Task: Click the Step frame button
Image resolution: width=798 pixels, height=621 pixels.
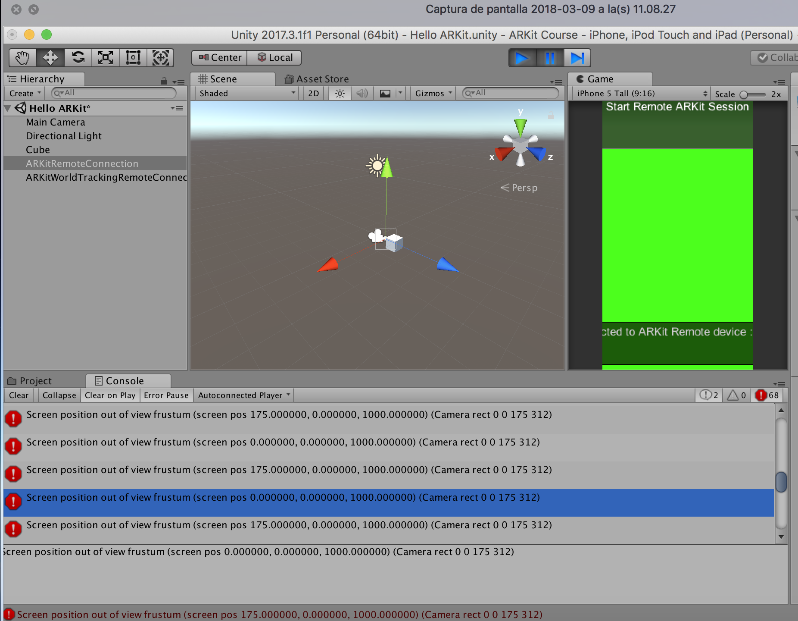Action: click(577, 58)
